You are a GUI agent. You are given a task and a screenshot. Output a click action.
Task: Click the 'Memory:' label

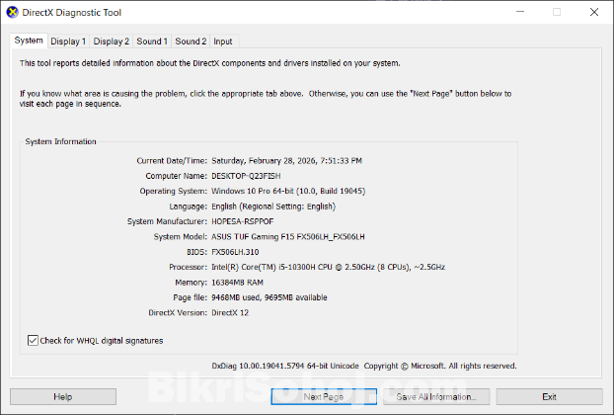(191, 283)
